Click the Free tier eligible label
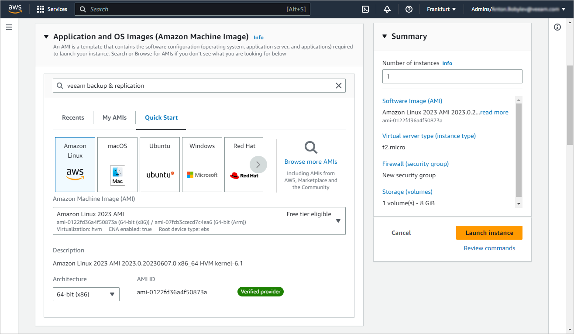 [x=309, y=214]
